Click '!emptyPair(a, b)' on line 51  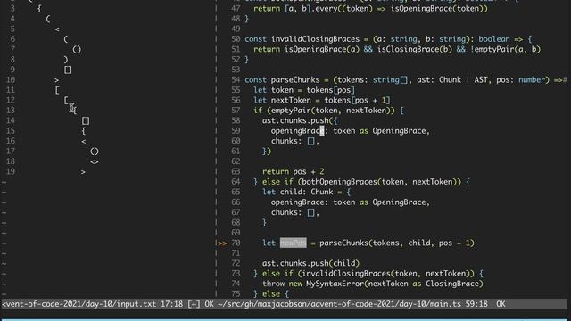(x=506, y=50)
